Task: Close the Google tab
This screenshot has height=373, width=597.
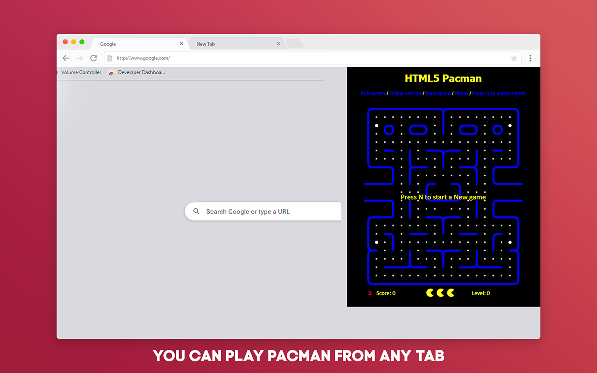Action: pos(181,43)
